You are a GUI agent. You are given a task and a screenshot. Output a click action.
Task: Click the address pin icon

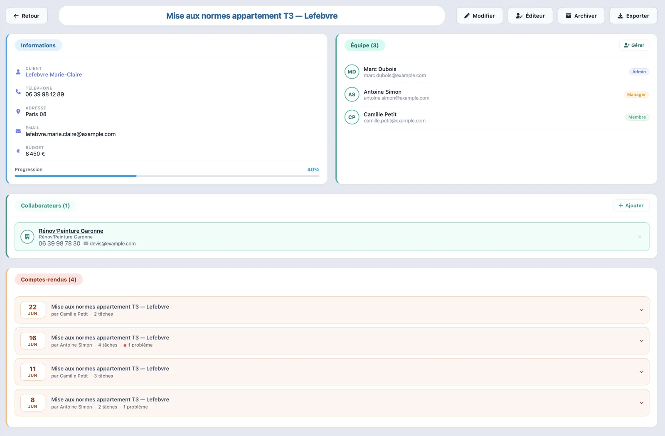tap(18, 111)
